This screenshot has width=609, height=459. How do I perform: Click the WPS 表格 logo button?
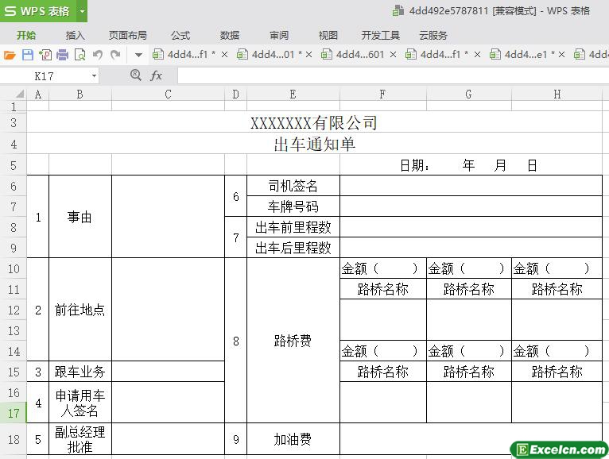point(38,11)
